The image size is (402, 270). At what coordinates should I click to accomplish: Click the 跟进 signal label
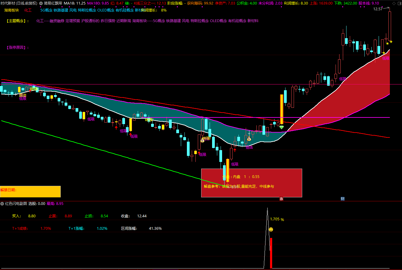[23, 95]
